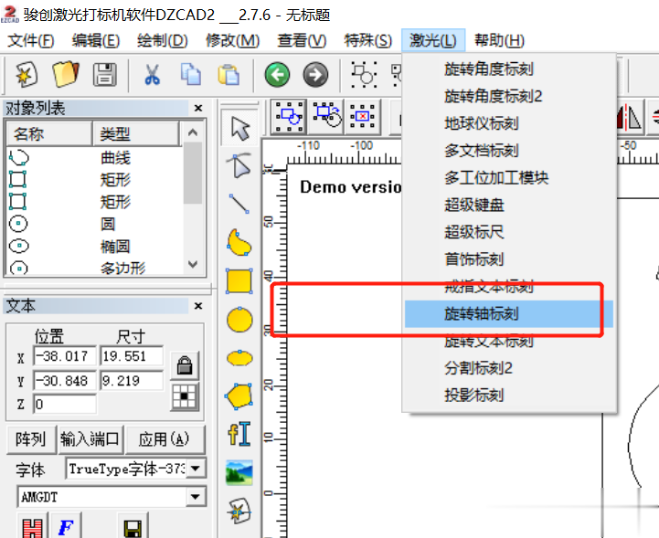Click the object list scroll down arrow

click(193, 264)
